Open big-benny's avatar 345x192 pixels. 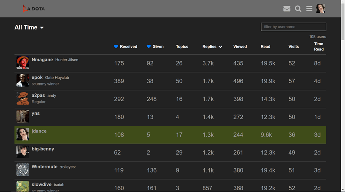coord(23,152)
